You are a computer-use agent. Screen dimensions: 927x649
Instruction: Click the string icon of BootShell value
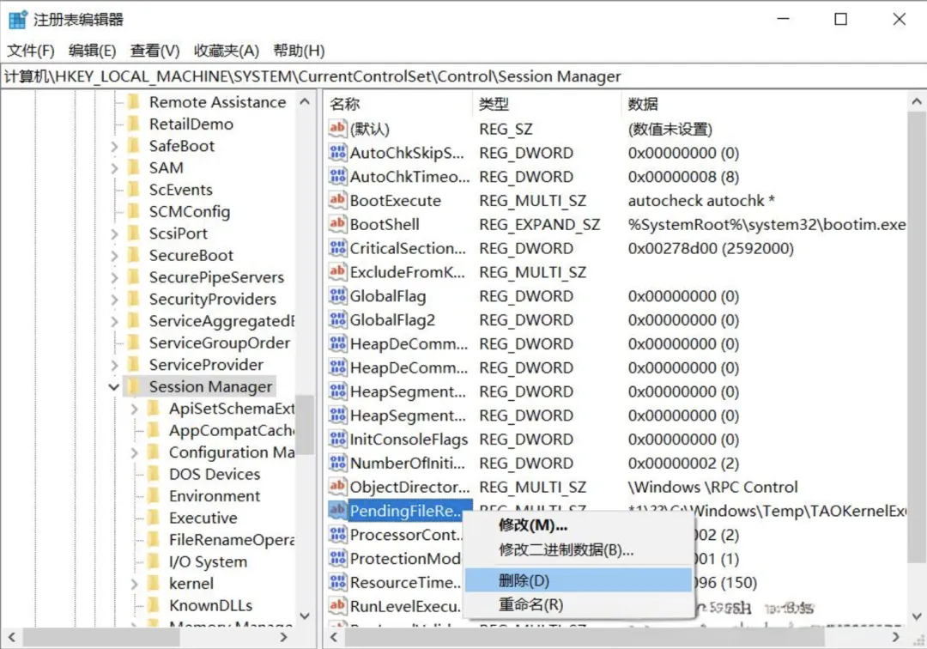pos(337,224)
